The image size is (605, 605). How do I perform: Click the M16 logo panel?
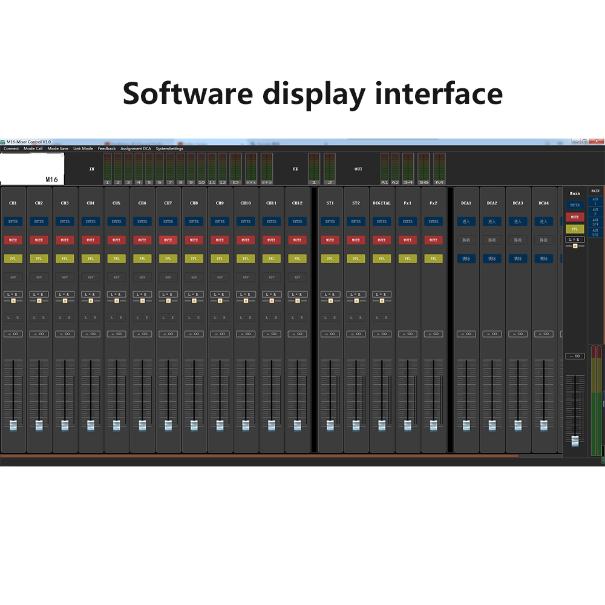coord(32,169)
